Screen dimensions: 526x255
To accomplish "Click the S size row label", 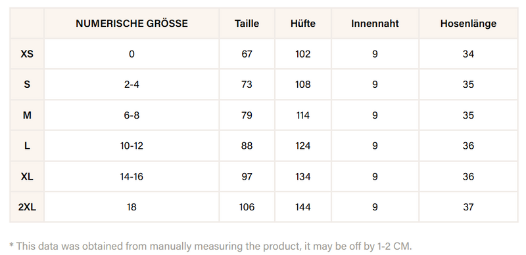I will (x=27, y=85).
